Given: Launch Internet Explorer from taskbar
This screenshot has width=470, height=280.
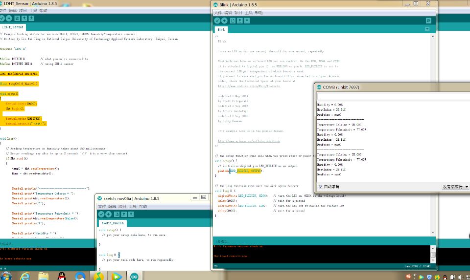Looking at the screenshot, I should point(25,276).
